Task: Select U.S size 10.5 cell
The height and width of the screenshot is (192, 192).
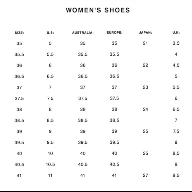Action: (50, 164)
